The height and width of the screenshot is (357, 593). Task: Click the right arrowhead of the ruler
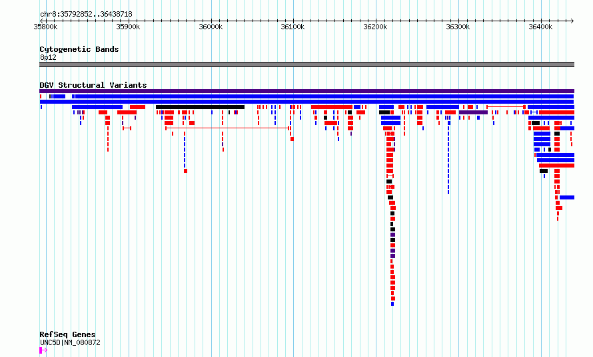572,21
